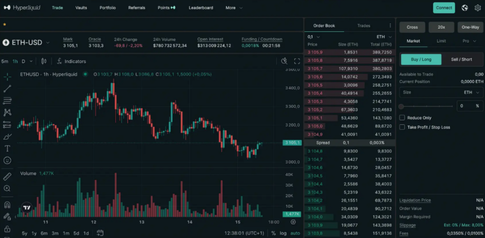Open the candlestick chart type icon
Viewport: 485px width, 238px height.
pyautogui.click(x=44, y=61)
